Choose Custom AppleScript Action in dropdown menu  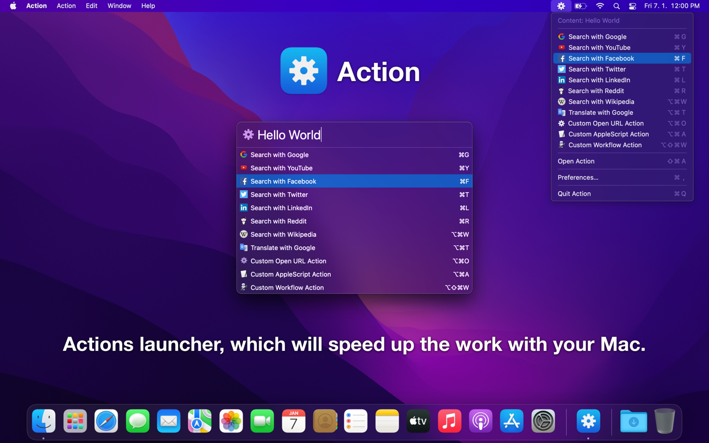[622, 134]
